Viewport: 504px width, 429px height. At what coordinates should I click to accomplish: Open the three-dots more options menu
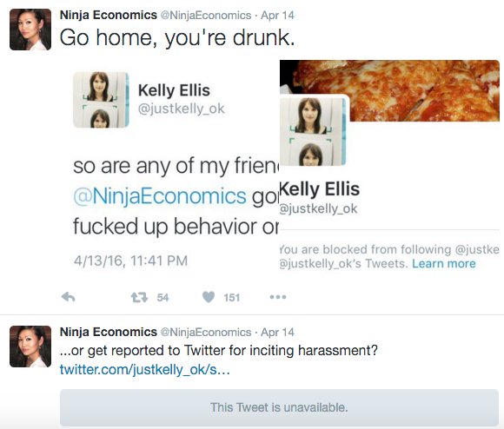coord(278,297)
